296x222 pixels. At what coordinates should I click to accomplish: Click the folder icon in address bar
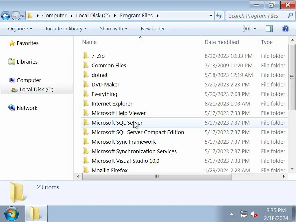coord(29,16)
